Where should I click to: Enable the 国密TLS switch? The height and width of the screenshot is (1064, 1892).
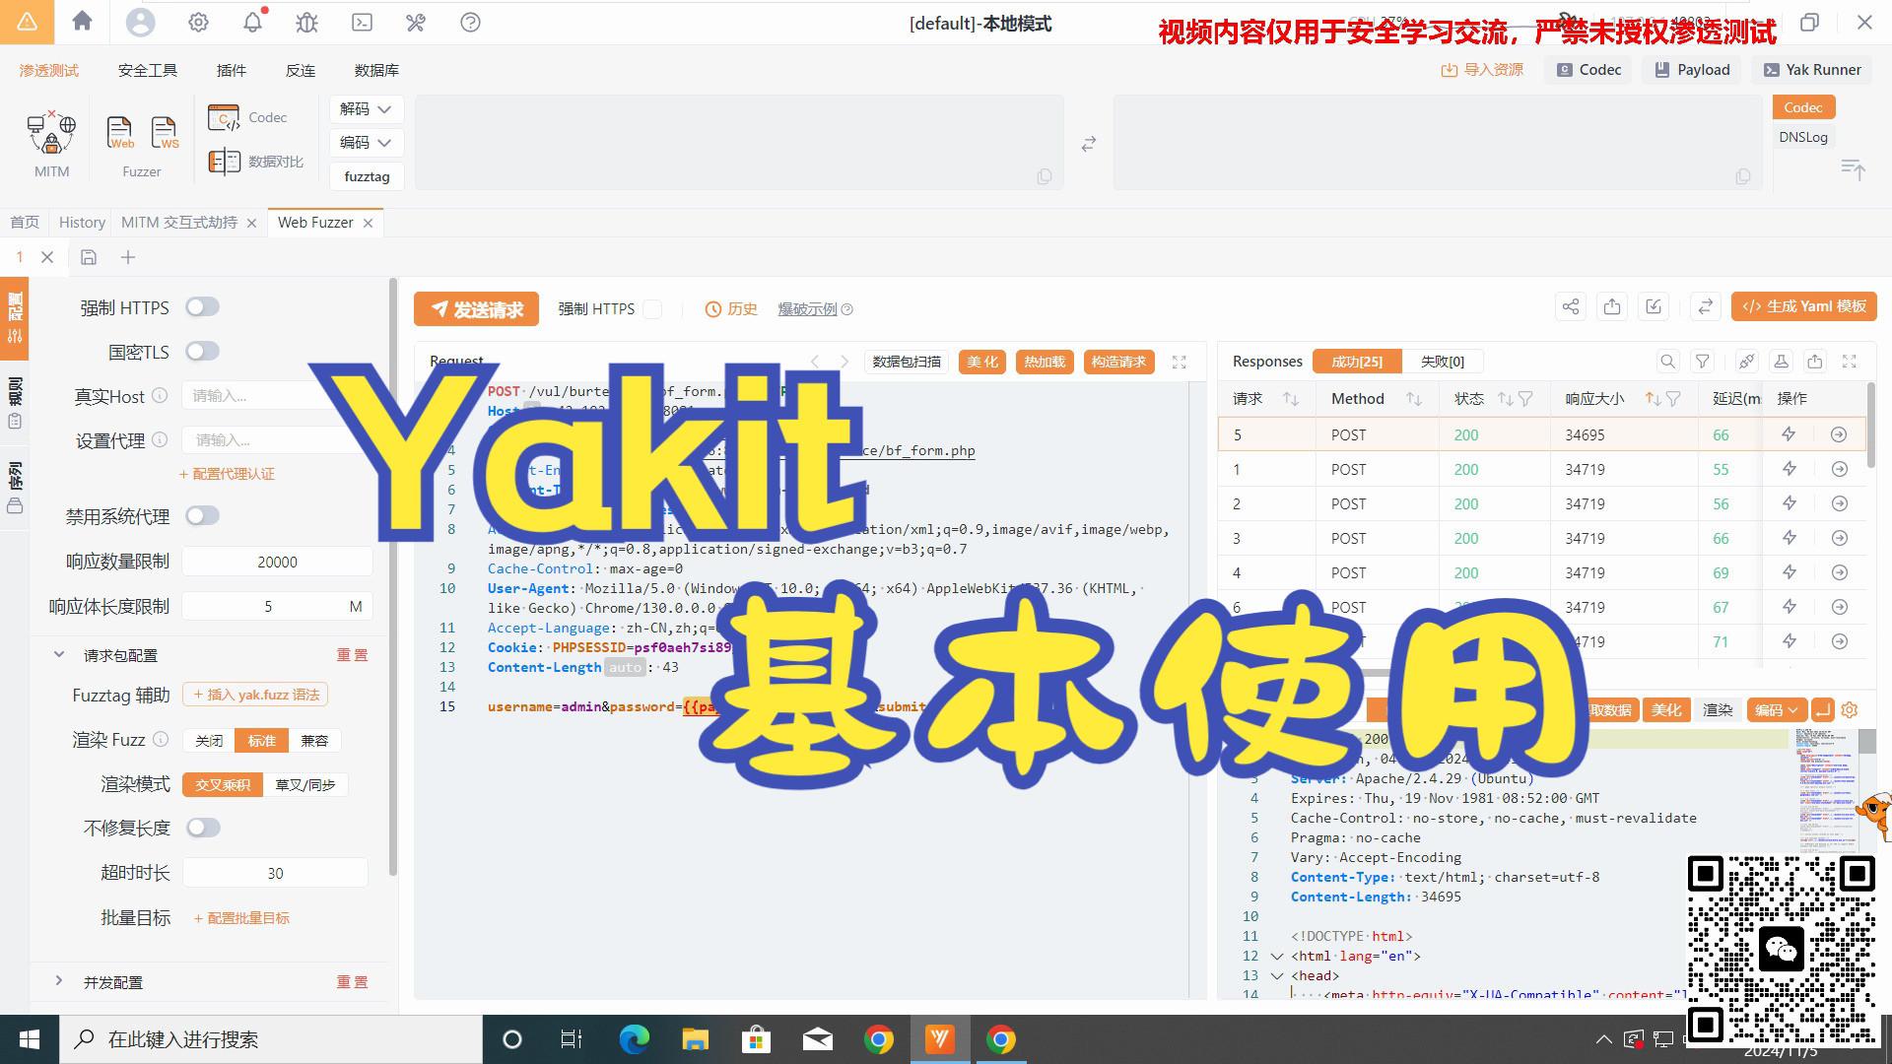(203, 351)
